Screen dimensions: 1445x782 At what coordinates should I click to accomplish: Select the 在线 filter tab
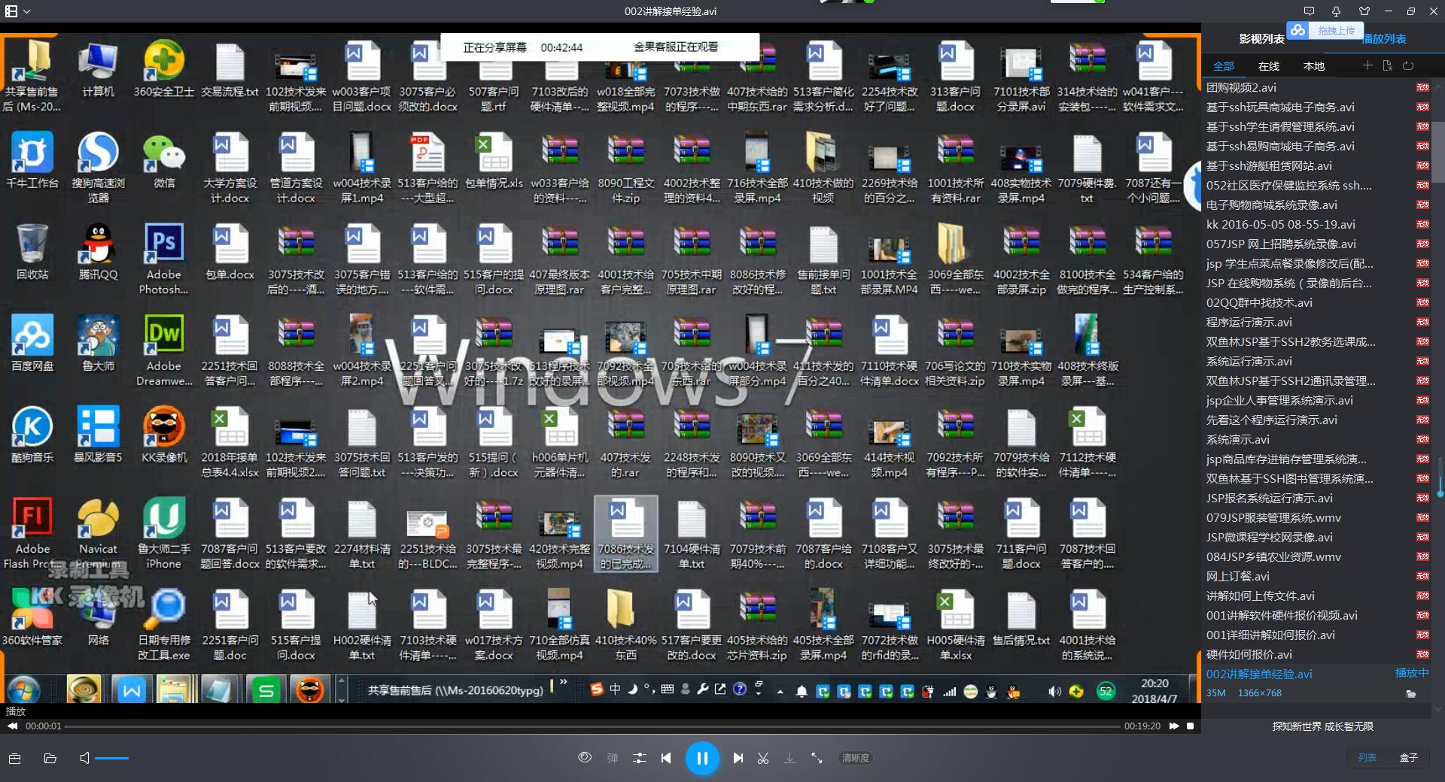click(1268, 66)
